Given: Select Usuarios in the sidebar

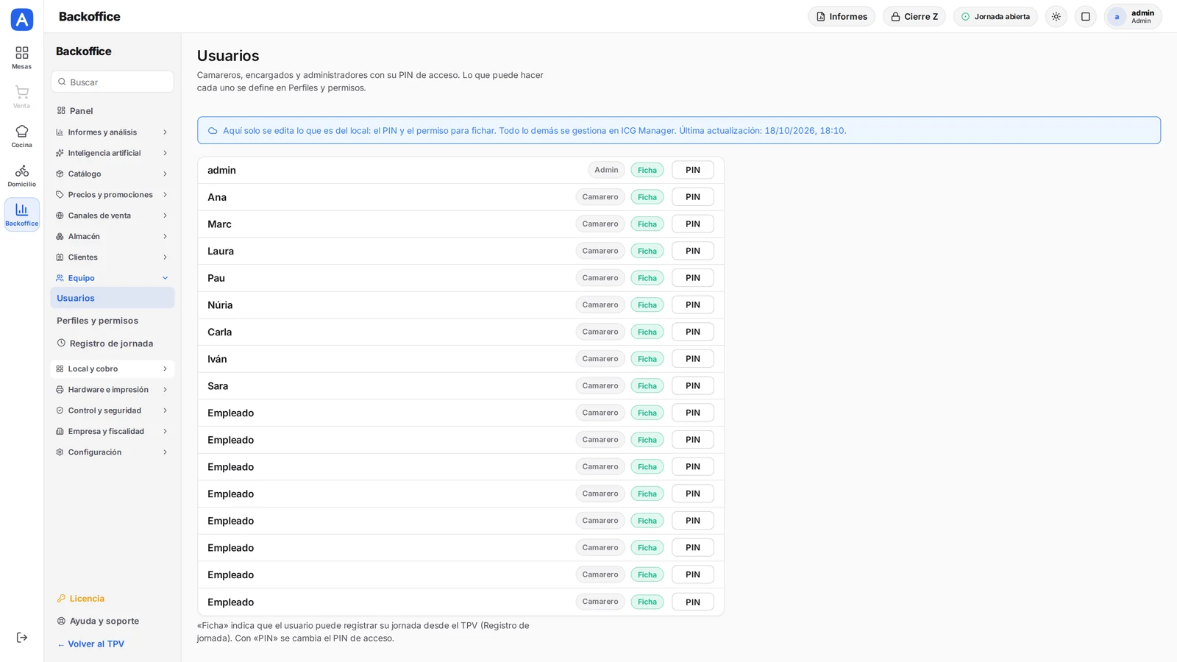Looking at the screenshot, I should click(x=113, y=298).
